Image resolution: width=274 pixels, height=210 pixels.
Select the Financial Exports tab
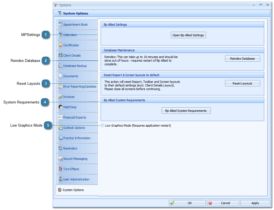tap(77, 117)
